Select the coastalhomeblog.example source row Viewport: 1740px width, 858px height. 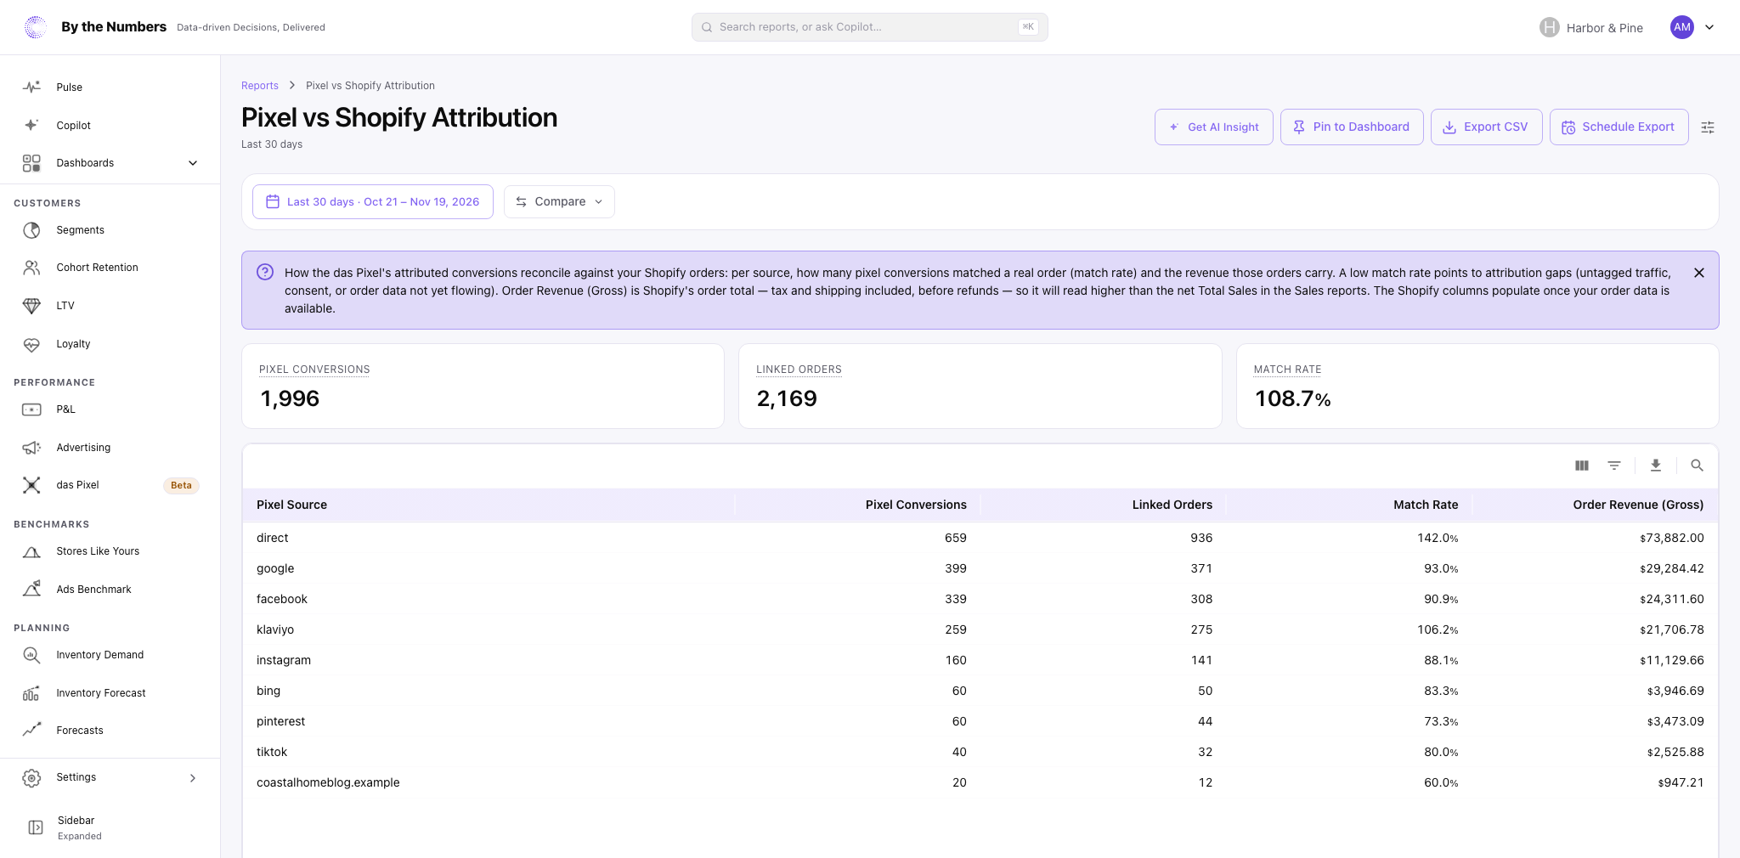click(x=980, y=782)
